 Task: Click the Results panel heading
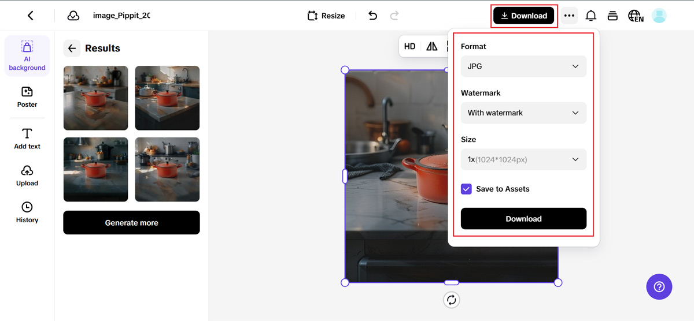click(x=102, y=48)
